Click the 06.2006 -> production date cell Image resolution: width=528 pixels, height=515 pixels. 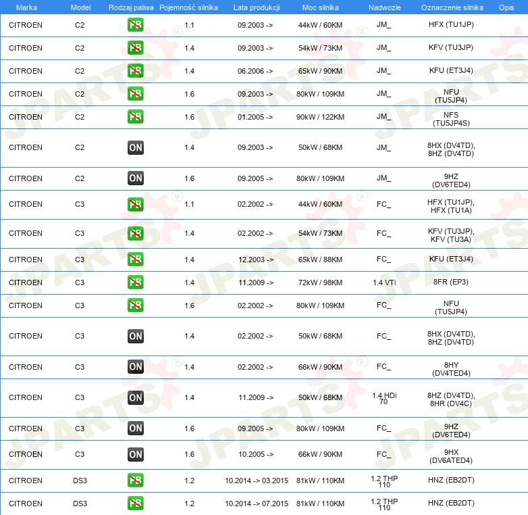coord(255,71)
